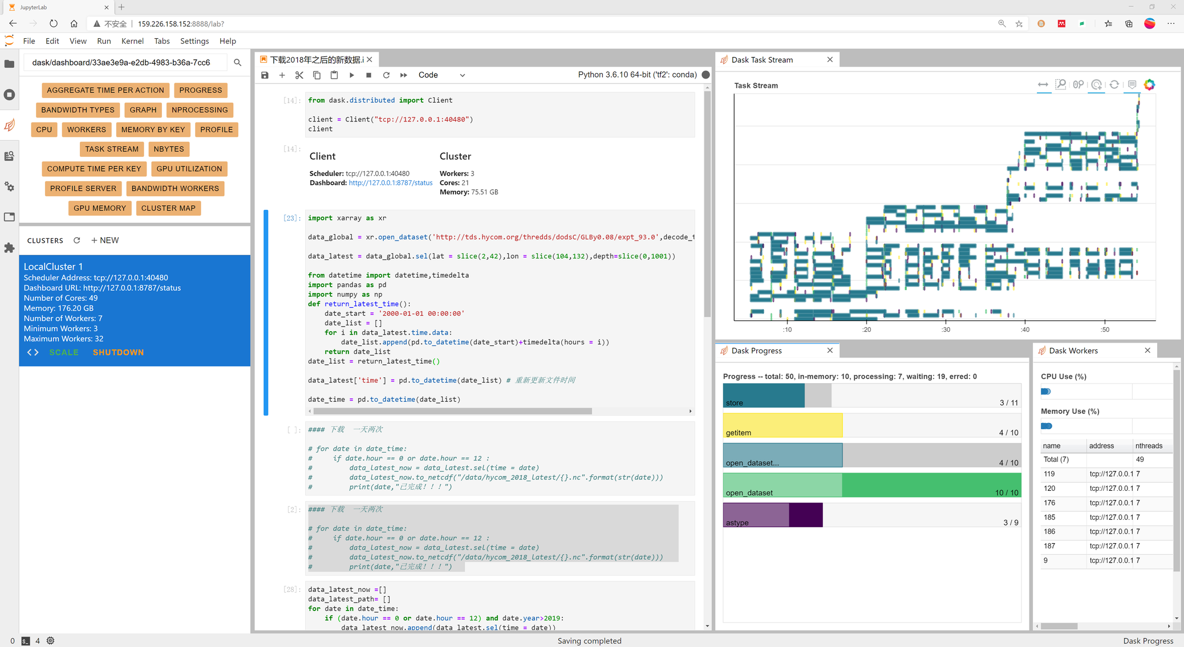
Task: Click the SHUTDOWN button for LocalCluster 1
Action: pos(118,352)
